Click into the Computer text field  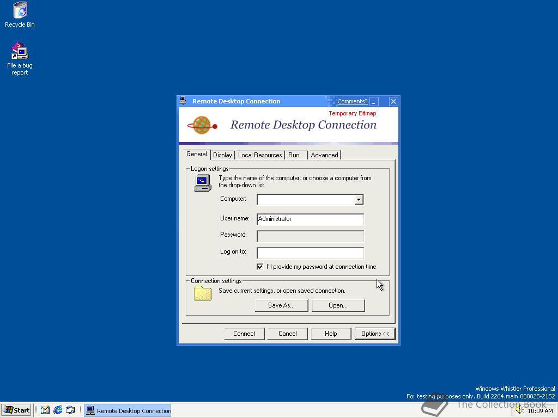[x=306, y=199]
